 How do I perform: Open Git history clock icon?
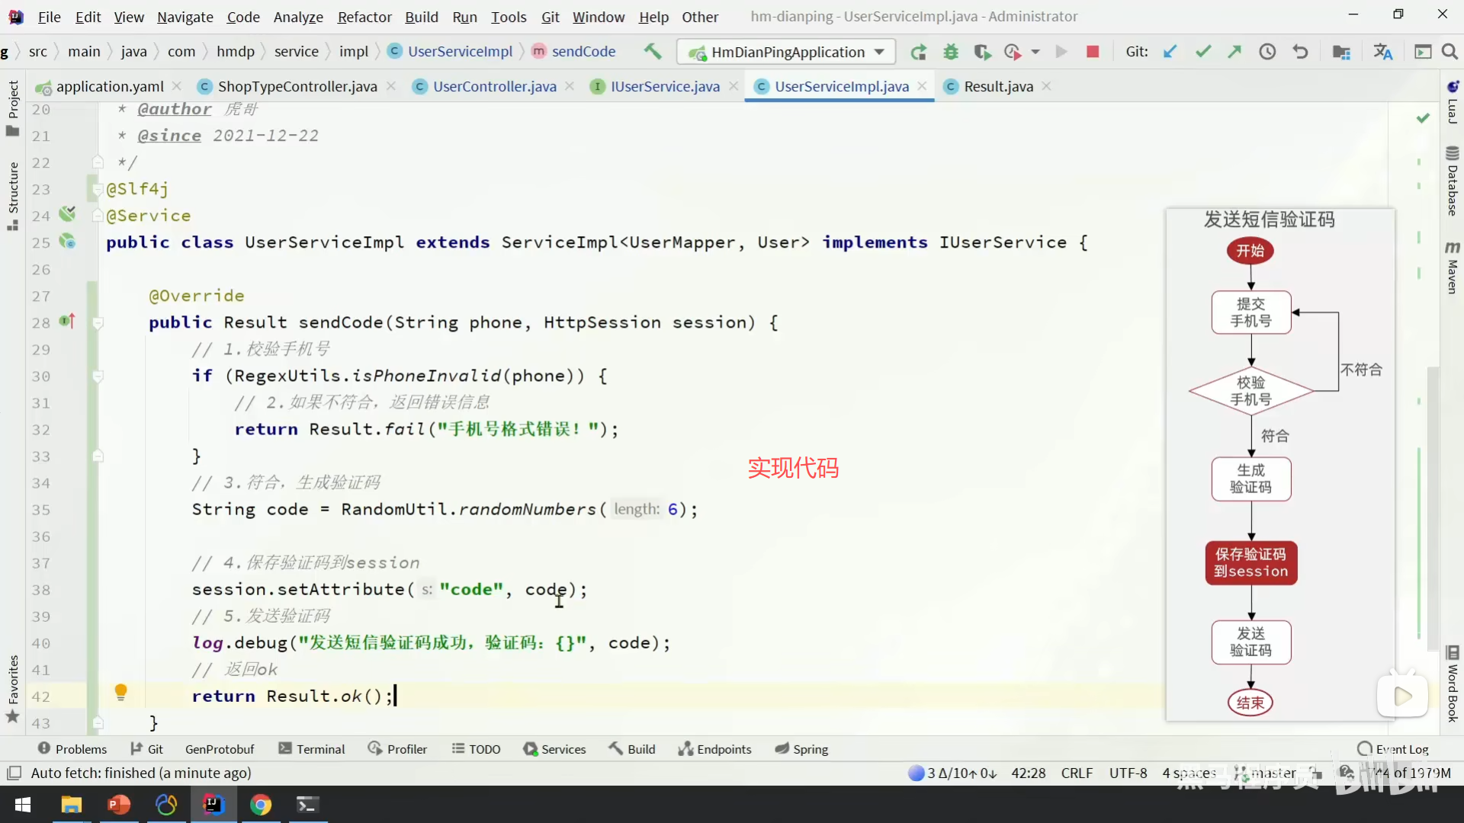(1267, 52)
